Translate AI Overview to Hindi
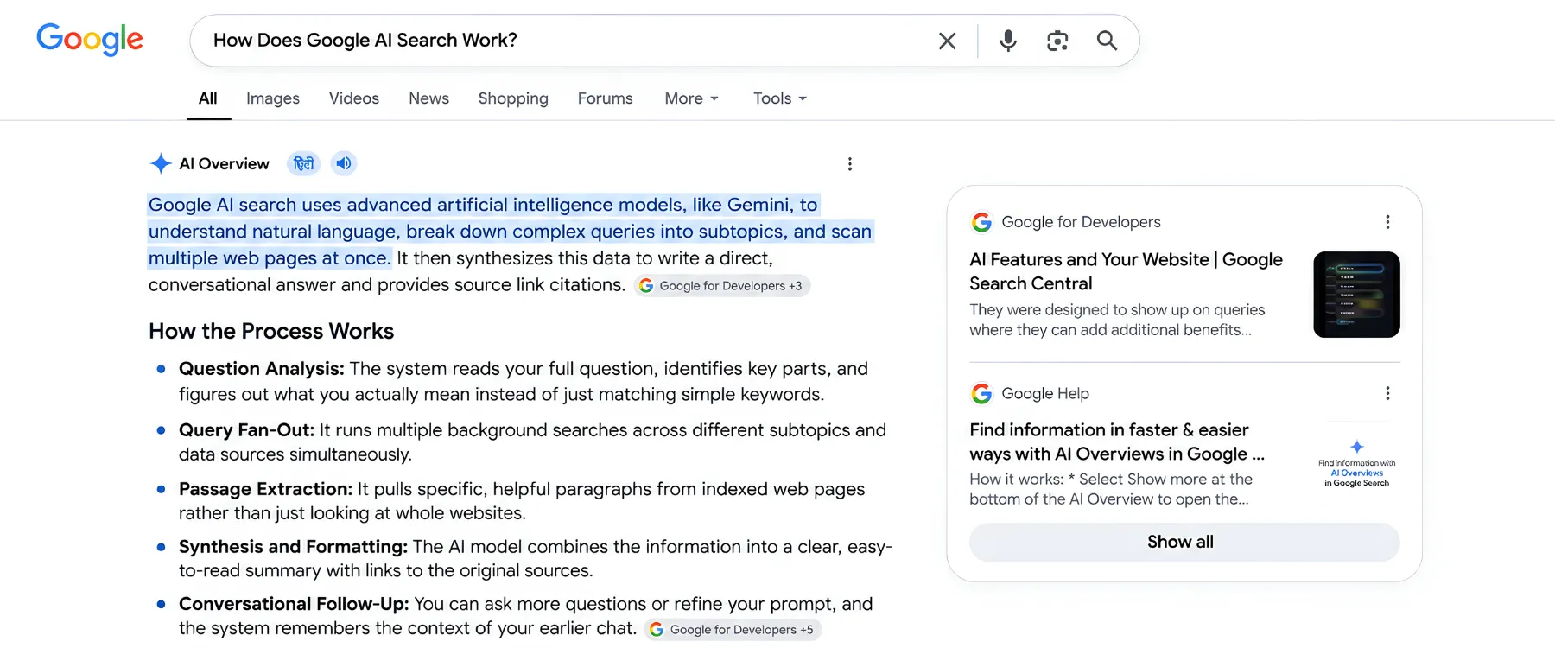 click(303, 163)
